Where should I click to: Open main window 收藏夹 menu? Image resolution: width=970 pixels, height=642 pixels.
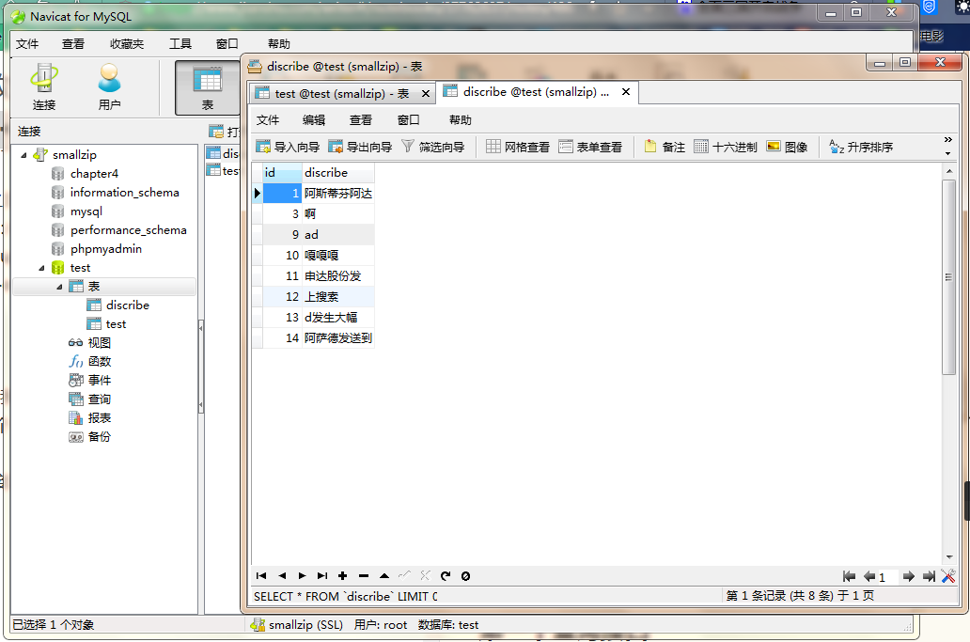point(127,44)
